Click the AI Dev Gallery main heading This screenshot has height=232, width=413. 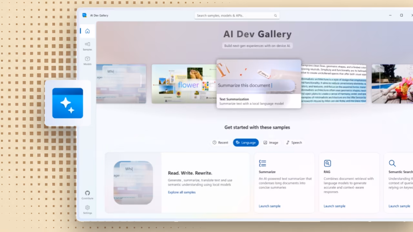click(x=257, y=34)
